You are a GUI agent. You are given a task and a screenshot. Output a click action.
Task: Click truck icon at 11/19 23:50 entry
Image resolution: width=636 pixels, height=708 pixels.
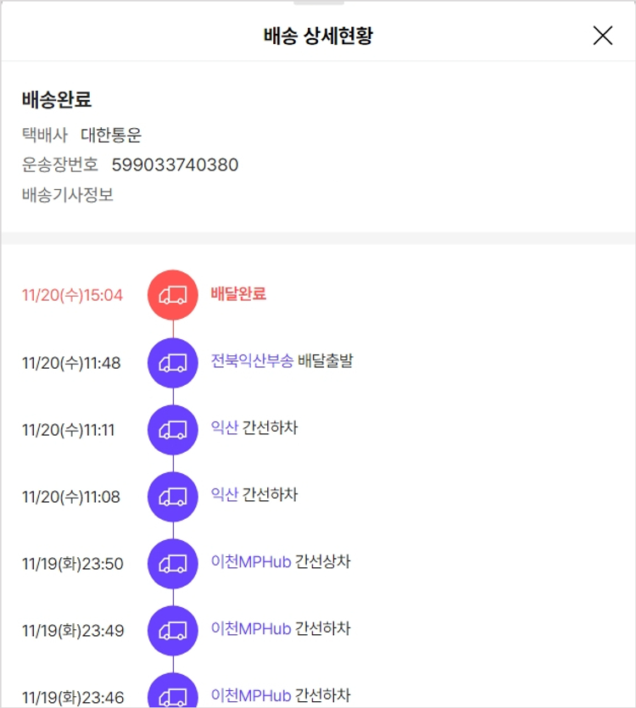(173, 563)
